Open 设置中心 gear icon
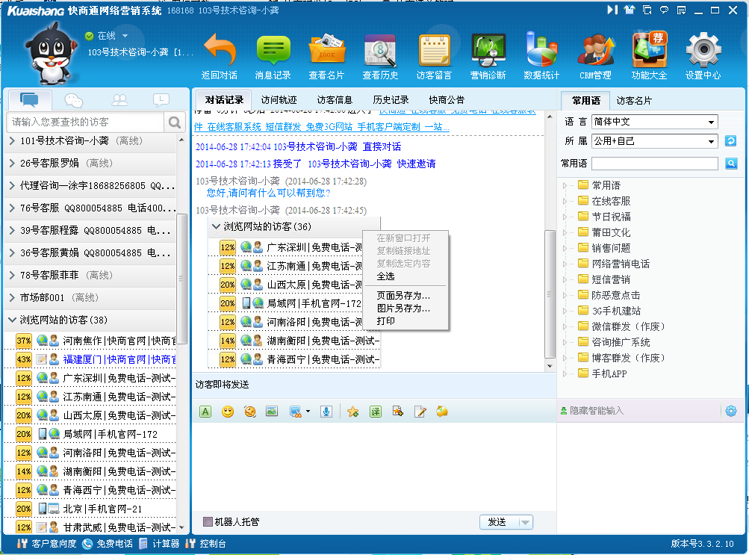The height and width of the screenshot is (555, 749). point(703,57)
